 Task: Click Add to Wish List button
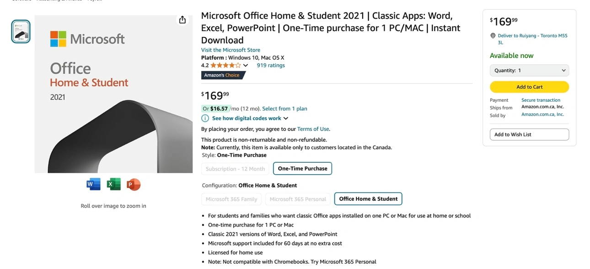point(529,134)
